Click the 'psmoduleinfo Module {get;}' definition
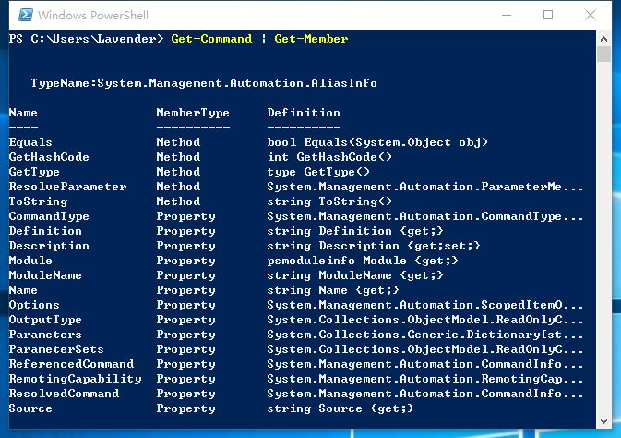 pos(363,261)
